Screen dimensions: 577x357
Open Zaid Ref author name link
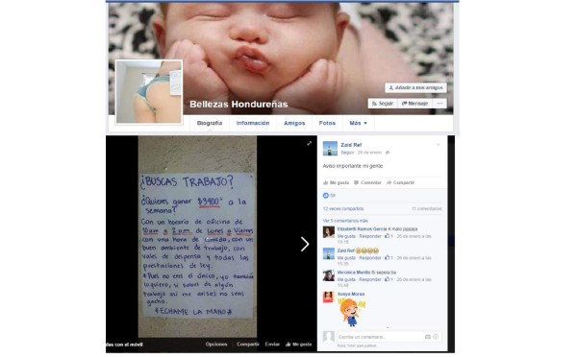click(351, 145)
